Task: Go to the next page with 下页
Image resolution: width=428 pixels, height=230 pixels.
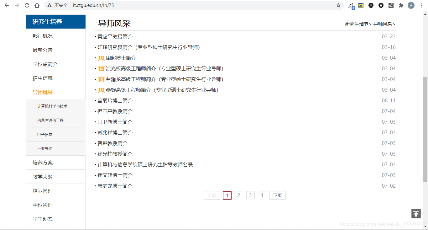Action: (x=277, y=195)
